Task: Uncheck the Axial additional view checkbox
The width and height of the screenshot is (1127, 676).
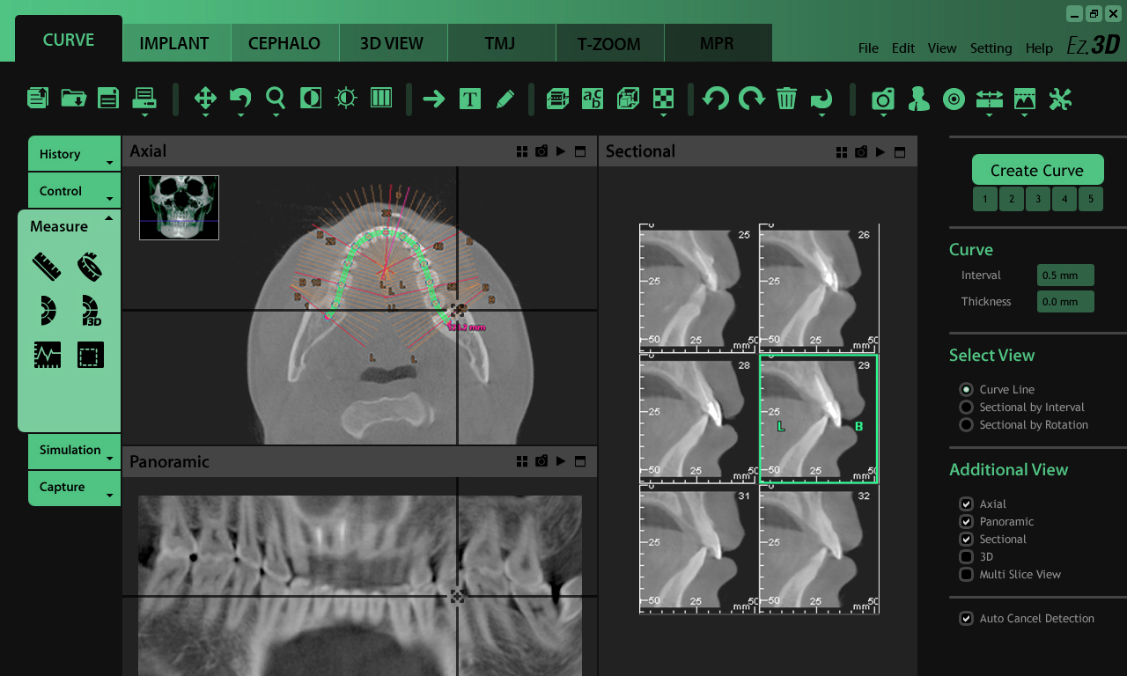Action: pyautogui.click(x=966, y=503)
